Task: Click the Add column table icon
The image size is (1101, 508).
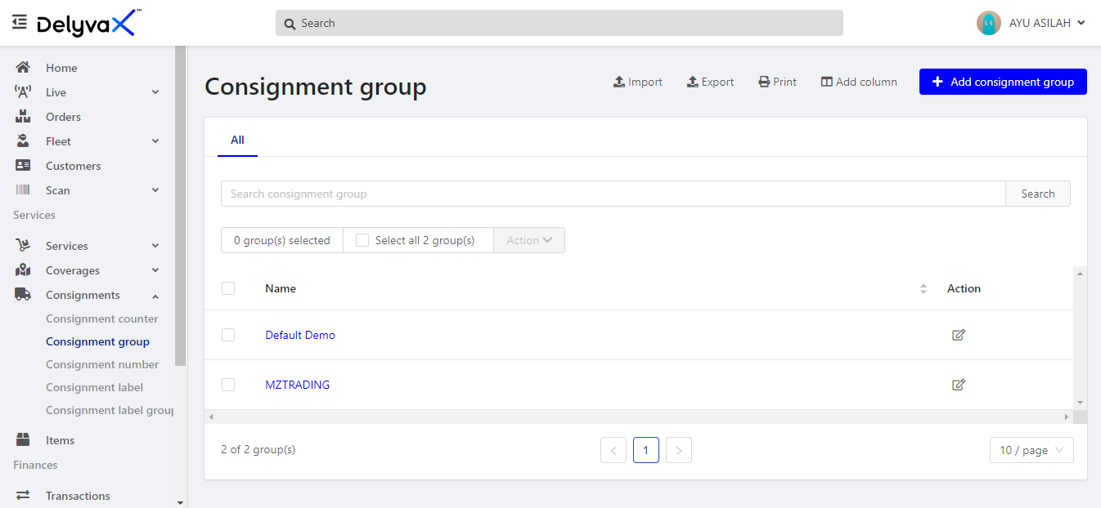Action: 827,82
